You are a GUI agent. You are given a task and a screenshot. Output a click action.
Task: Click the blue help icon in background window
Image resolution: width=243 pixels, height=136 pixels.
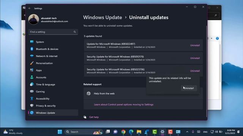(x=217, y=38)
